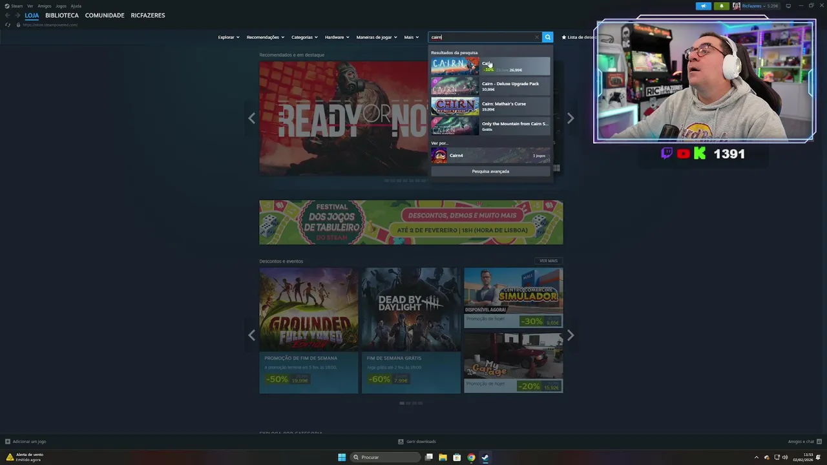827x465 pixels.
Task: Expand the Categorias dropdown
Action: [x=304, y=37]
